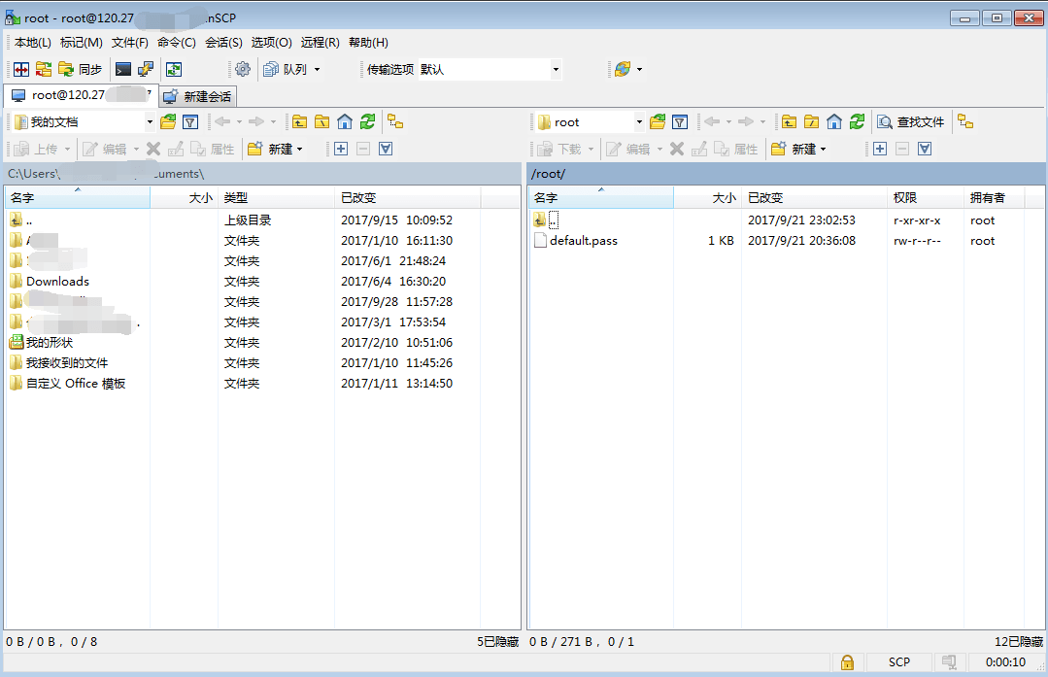The width and height of the screenshot is (1048, 677).
Task: Open the 选项(O) menu
Action: (x=271, y=43)
